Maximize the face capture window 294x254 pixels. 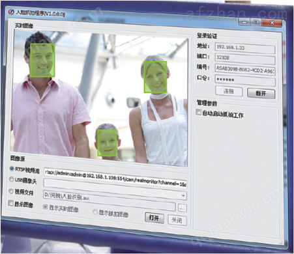(x=256, y=21)
